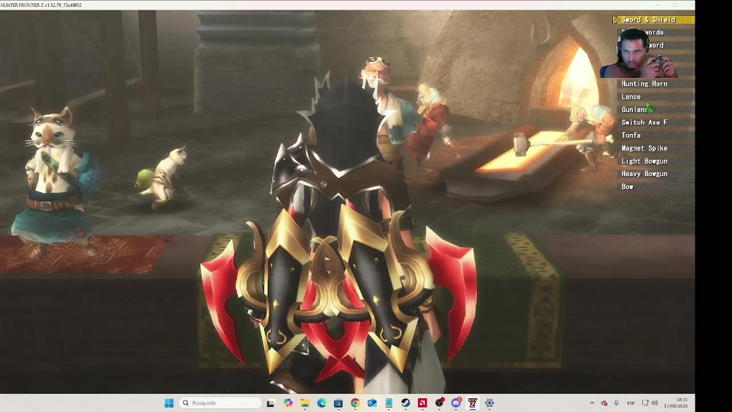Screen dimensions: 732x412
Task: Open File Explorer from the taskbar
Action: pyautogui.click(x=305, y=403)
